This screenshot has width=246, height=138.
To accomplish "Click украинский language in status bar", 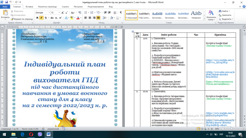I will (x=53, y=129).
